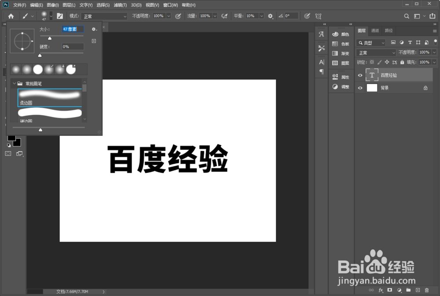Create new group folder icon

pyautogui.click(x=409, y=290)
